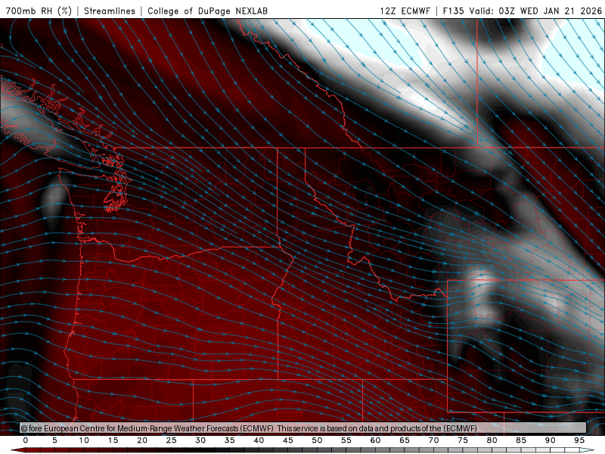
Task: Click the '30' value on color scale
Action: click(200, 440)
